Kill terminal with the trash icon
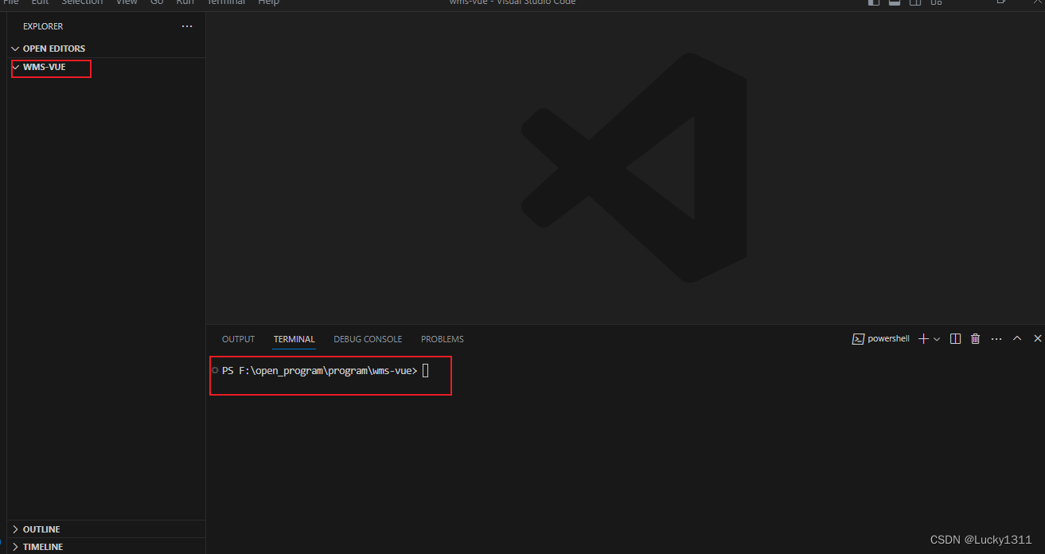The image size is (1045, 554). (x=976, y=338)
